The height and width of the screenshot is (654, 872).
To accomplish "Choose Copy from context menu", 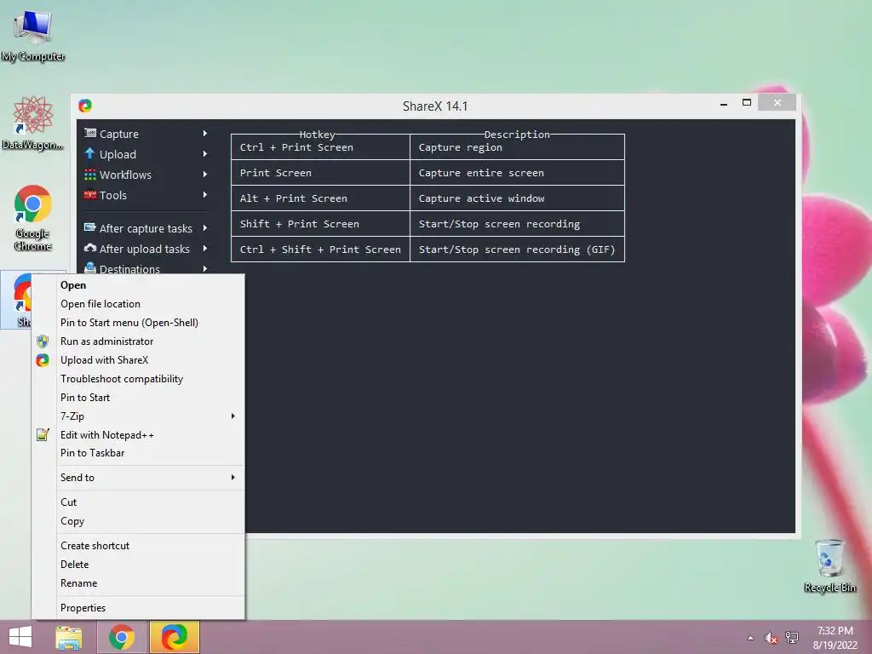I will (138, 521).
